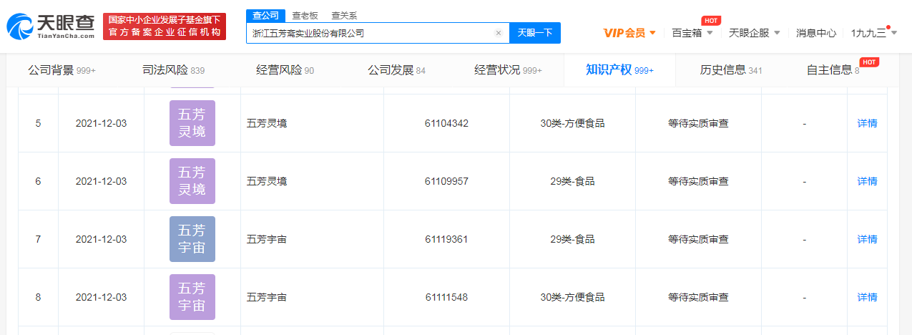The height and width of the screenshot is (335, 912).
Task: Open 消息中心 message center
Action: click(x=816, y=33)
